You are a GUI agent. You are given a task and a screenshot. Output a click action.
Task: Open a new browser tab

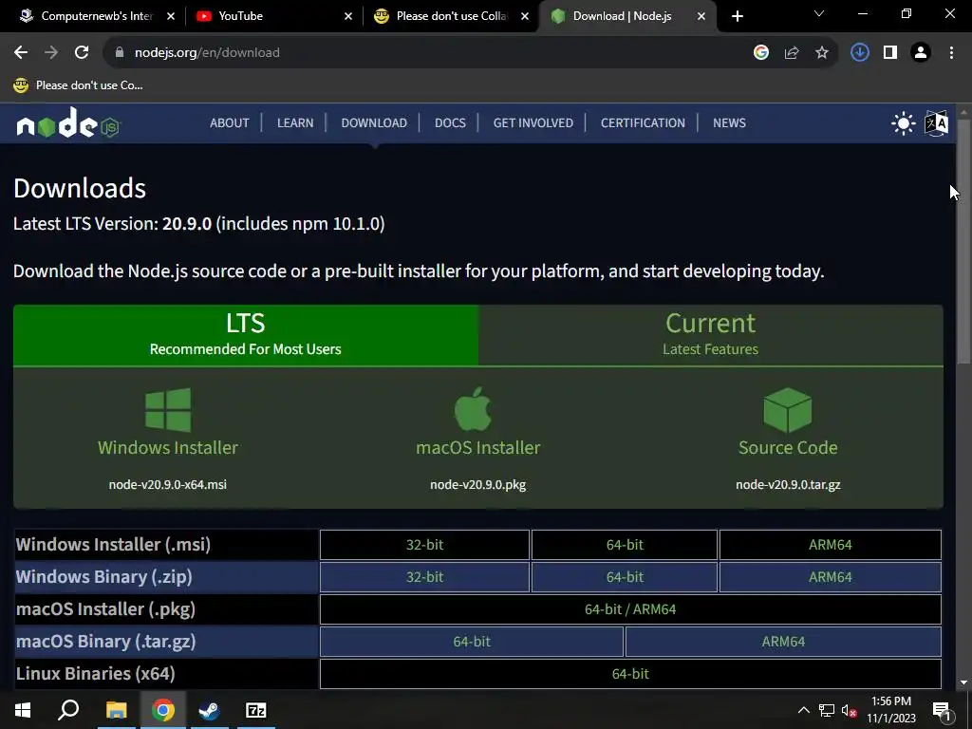(737, 16)
